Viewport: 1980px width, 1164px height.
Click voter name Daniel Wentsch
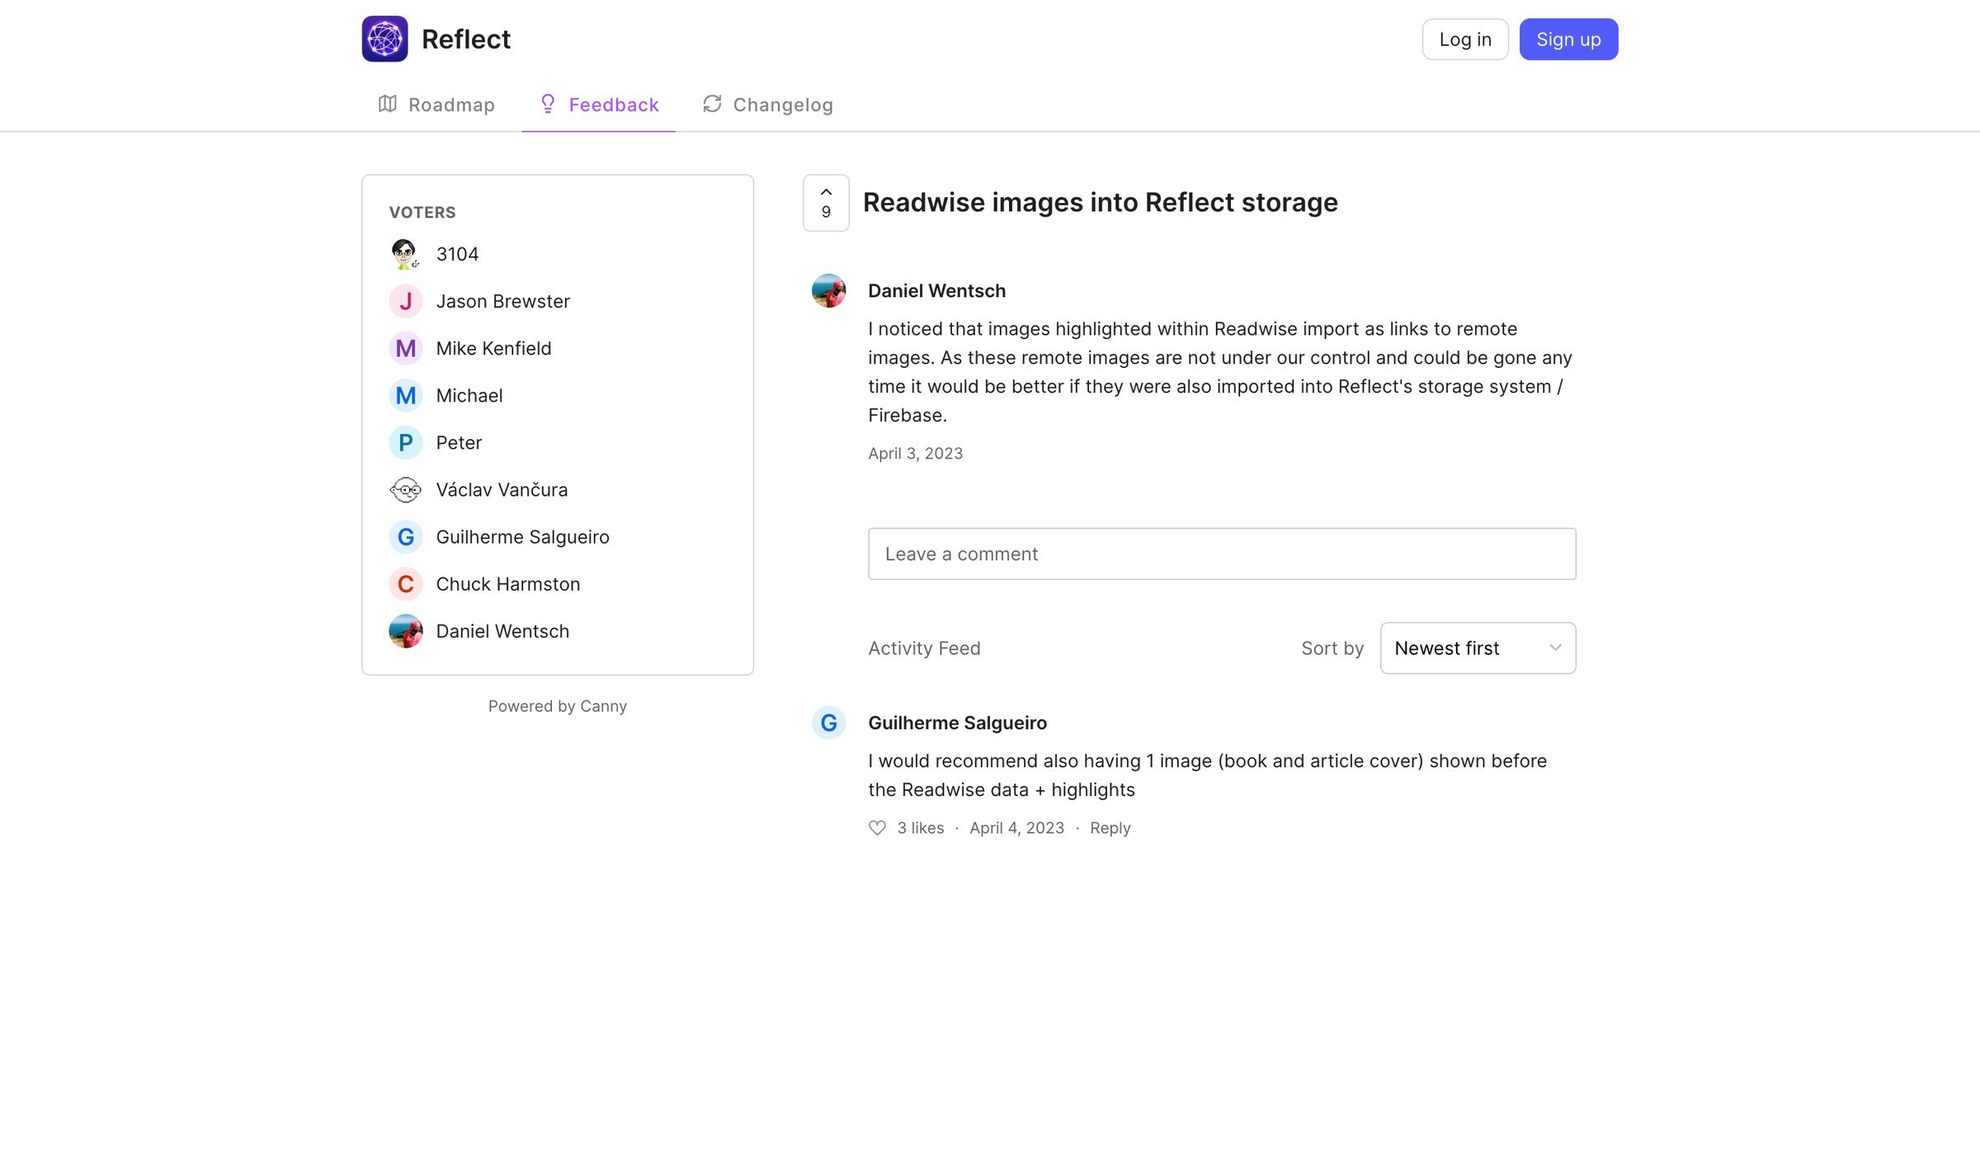(x=502, y=631)
